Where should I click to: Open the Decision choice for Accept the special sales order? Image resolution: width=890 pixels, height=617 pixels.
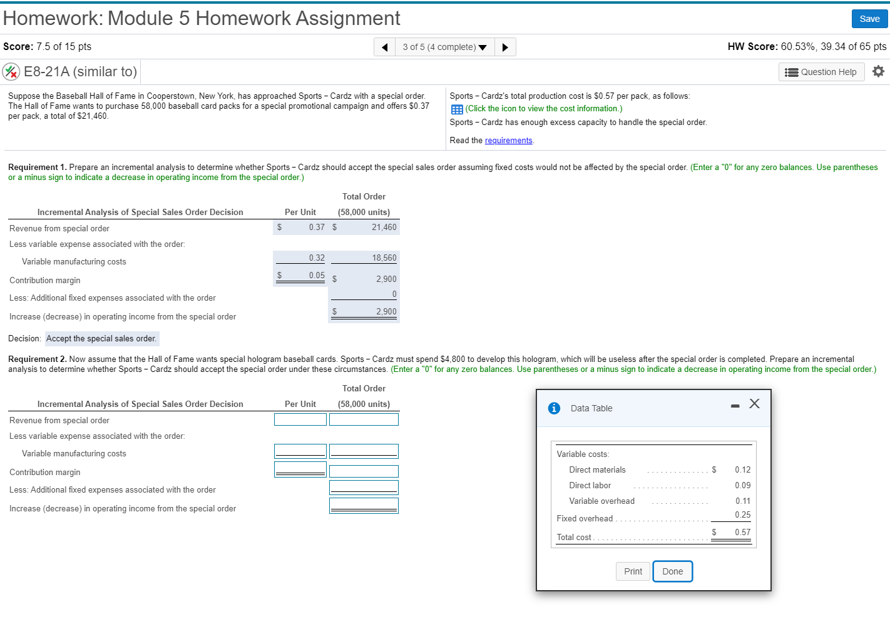tap(101, 338)
